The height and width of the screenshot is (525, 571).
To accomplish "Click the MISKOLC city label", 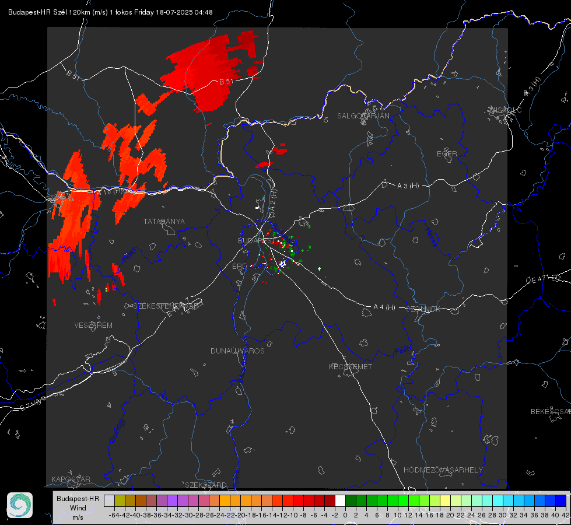I will click(x=506, y=110).
